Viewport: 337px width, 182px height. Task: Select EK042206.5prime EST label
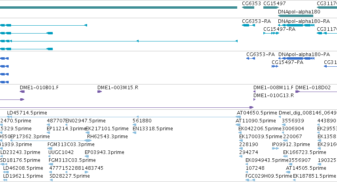(x=260, y=129)
